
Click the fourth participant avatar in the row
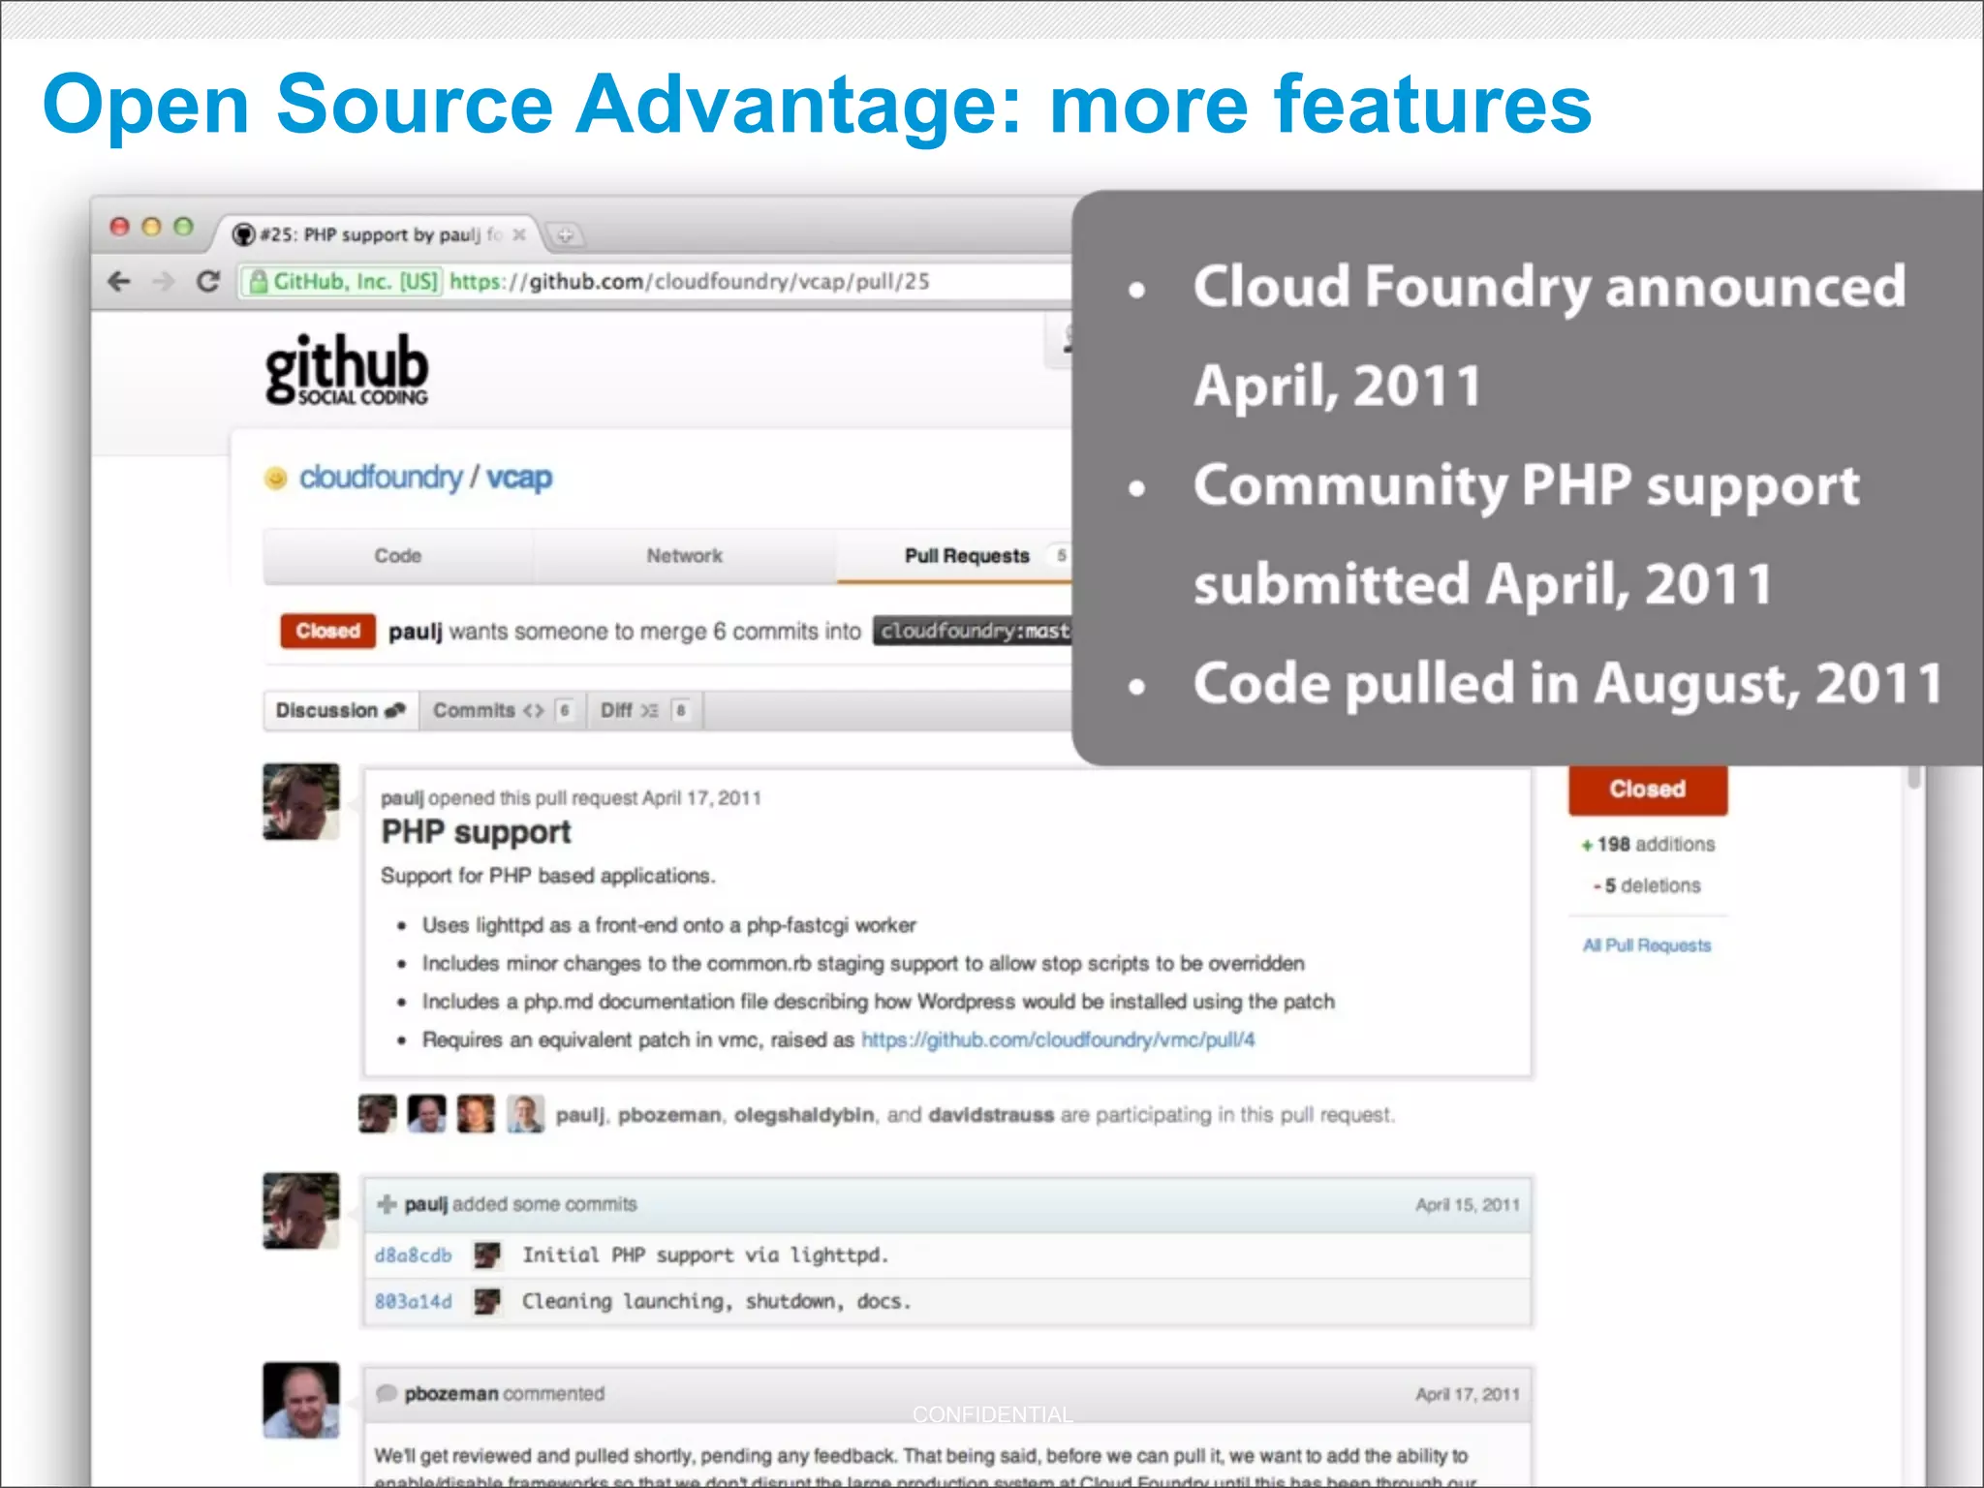pyautogui.click(x=525, y=1114)
